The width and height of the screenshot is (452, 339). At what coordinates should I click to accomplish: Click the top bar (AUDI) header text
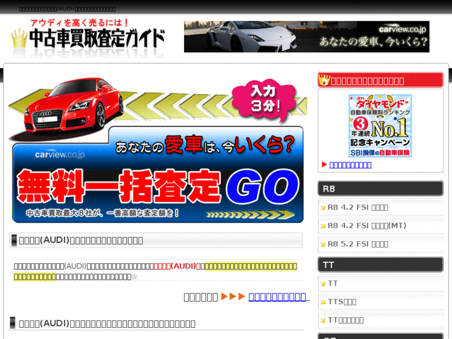coord(67,9)
